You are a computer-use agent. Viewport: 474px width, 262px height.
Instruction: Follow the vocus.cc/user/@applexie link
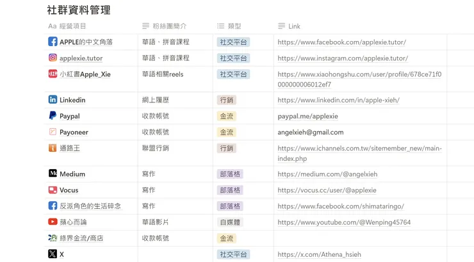327,190
